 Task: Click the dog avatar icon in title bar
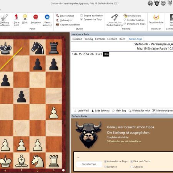click(150, 3)
